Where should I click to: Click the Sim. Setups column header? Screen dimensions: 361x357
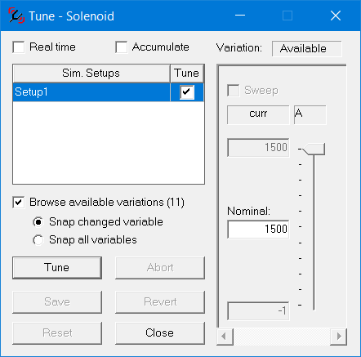pyautogui.click(x=91, y=74)
